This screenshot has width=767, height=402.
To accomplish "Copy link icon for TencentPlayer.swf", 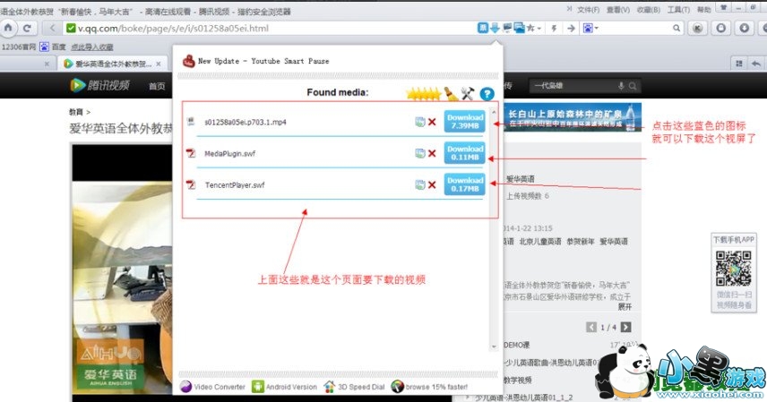I will [419, 184].
